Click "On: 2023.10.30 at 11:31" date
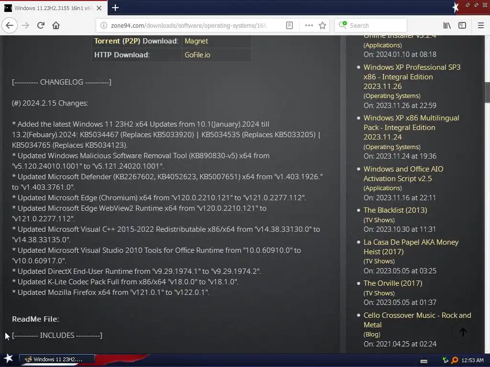 400,229
